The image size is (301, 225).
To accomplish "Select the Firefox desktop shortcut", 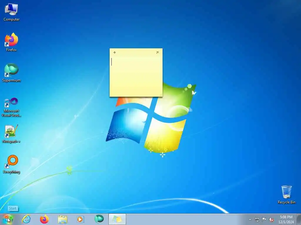I will (11, 42).
